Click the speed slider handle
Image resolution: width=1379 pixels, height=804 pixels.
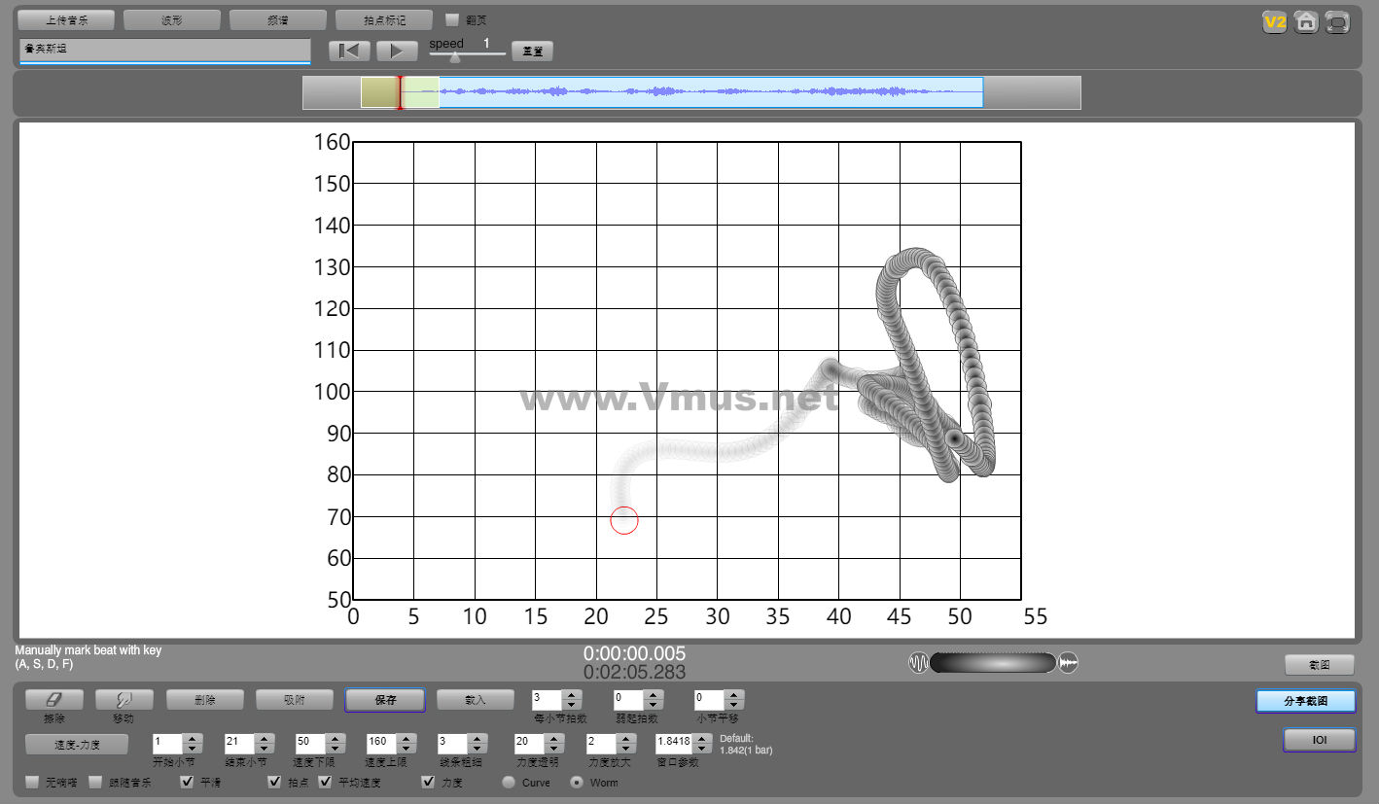point(455,57)
